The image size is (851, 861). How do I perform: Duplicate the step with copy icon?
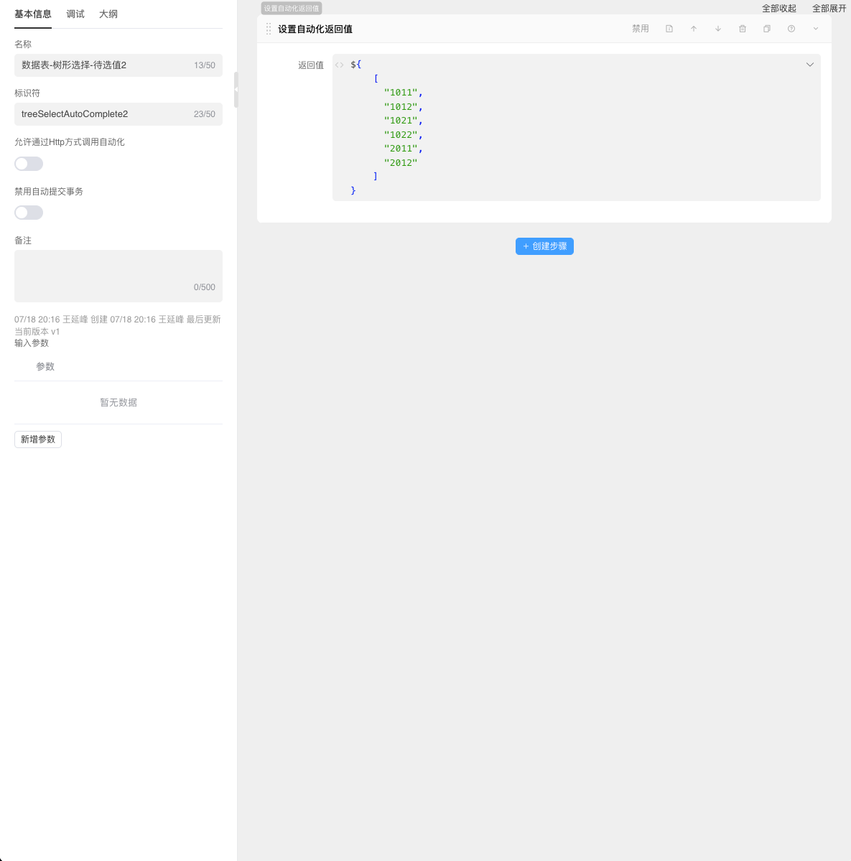pyautogui.click(x=767, y=29)
